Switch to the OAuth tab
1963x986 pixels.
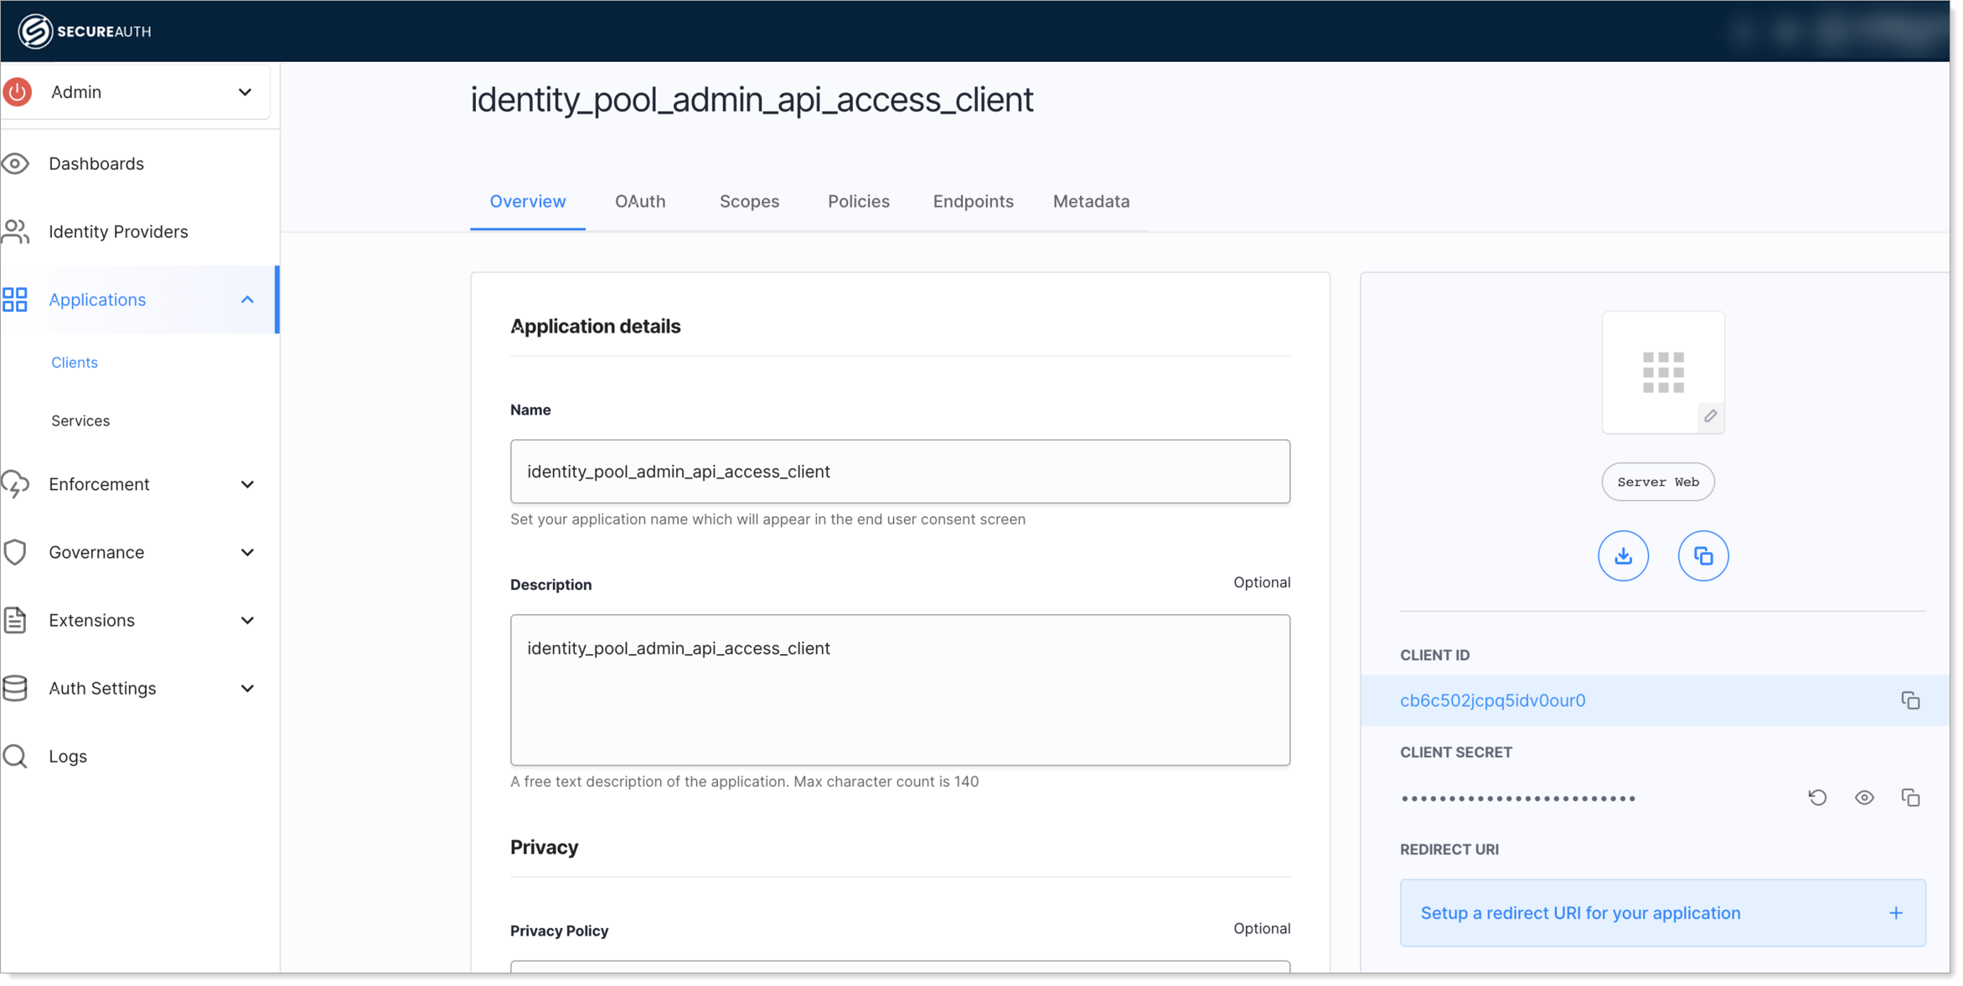pyautogui.click(x=640, y=201)
